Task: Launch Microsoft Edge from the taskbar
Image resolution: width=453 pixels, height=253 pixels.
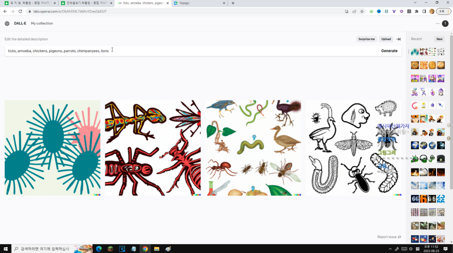Action: tap(99, 249)
